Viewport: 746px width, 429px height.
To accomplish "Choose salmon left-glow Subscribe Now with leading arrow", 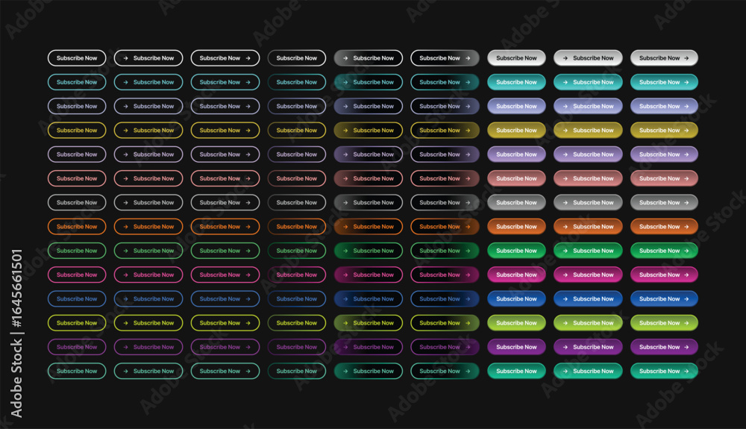I will click(369, 178).
